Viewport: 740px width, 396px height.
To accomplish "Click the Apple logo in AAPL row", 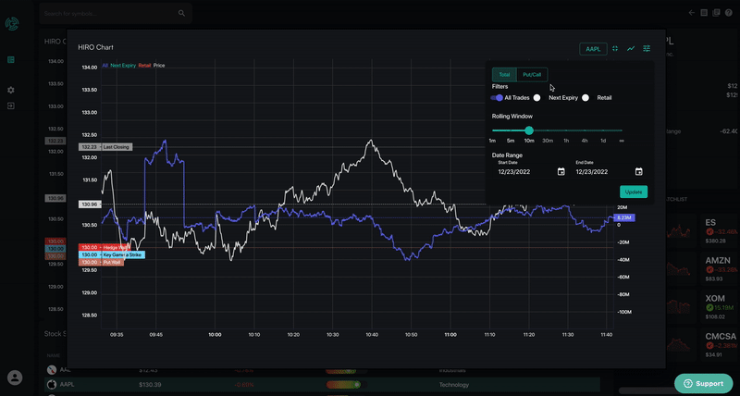I will tap(51, 385).
